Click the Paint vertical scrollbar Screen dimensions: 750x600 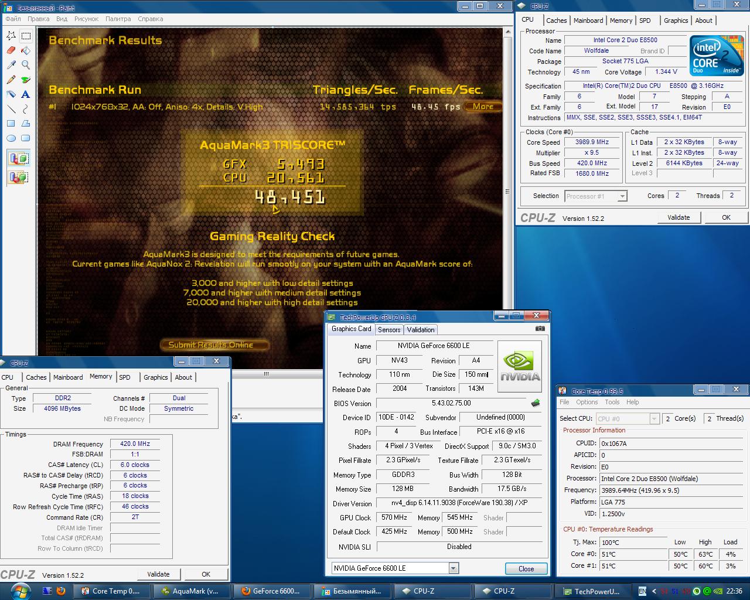point(507,192)
